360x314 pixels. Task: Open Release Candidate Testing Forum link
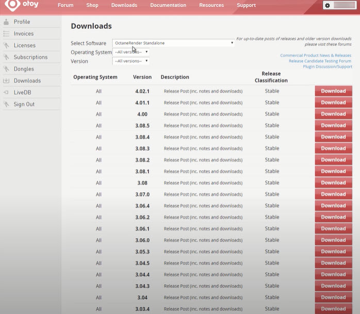click(320, 61)
